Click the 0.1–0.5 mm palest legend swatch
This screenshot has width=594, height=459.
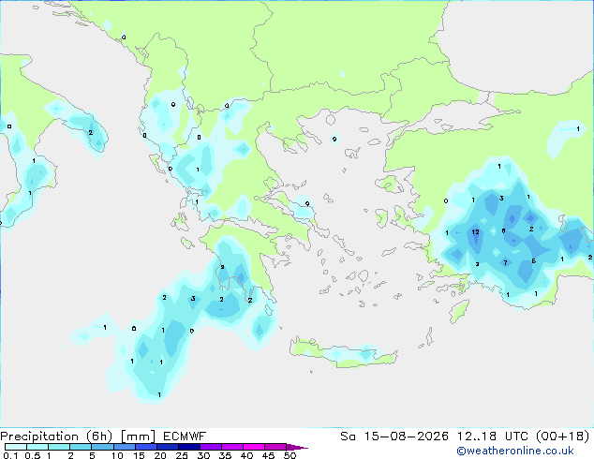pos(16,447)
